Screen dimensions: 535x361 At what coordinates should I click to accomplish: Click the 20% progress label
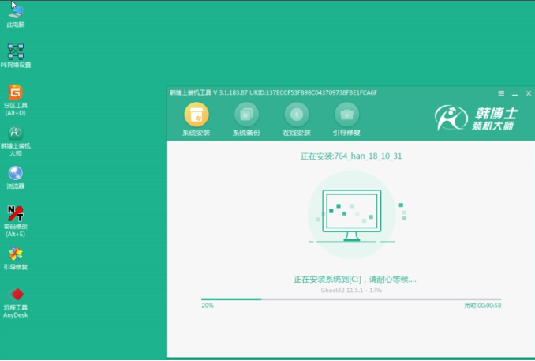pyautogui.click(x=208, y=306)
